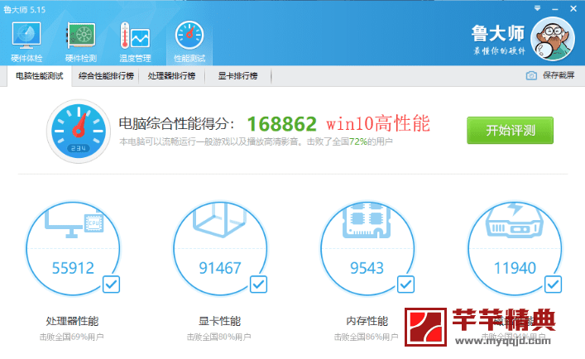Click the 显卡性能 label
Viewport: 585px width, 359px height.
[219, 321]
